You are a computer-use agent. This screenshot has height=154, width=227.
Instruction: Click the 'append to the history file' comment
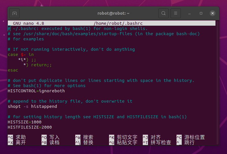click(x=70, y=101)
